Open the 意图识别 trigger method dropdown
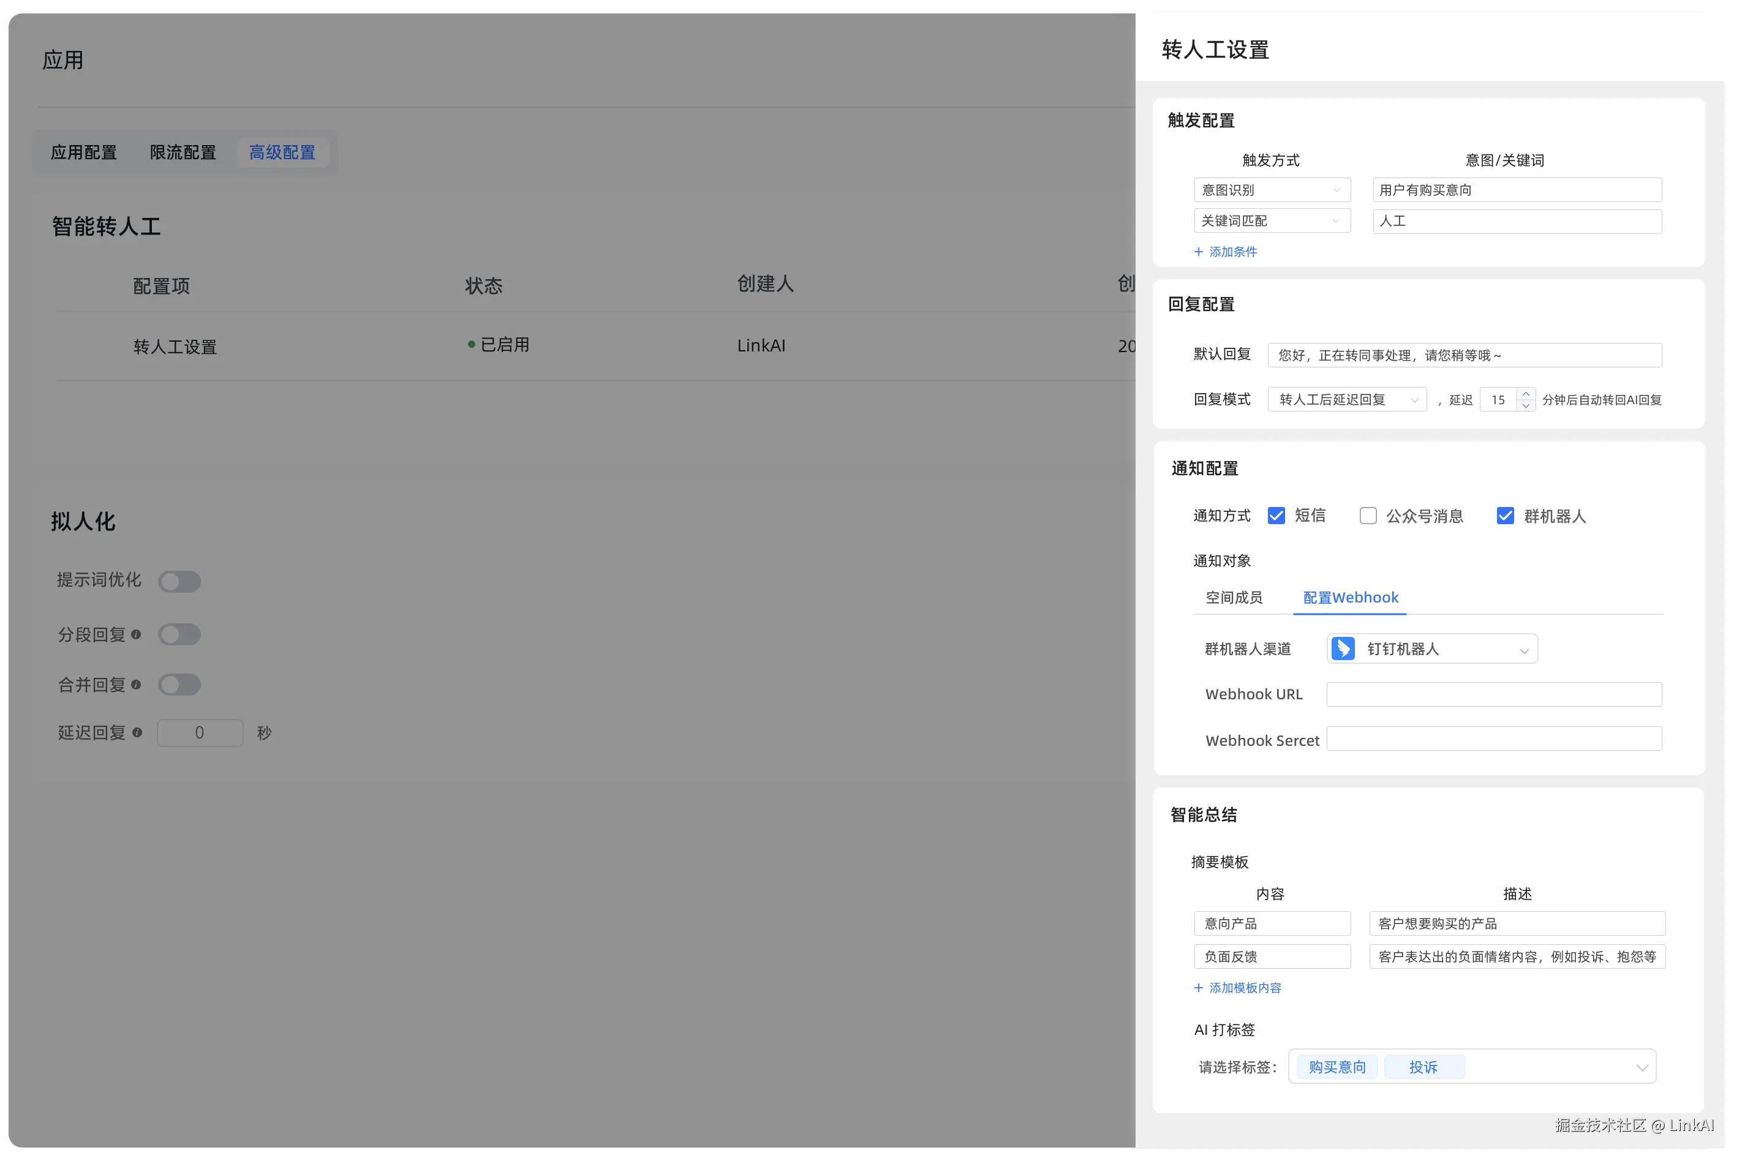 point(1272,190)
